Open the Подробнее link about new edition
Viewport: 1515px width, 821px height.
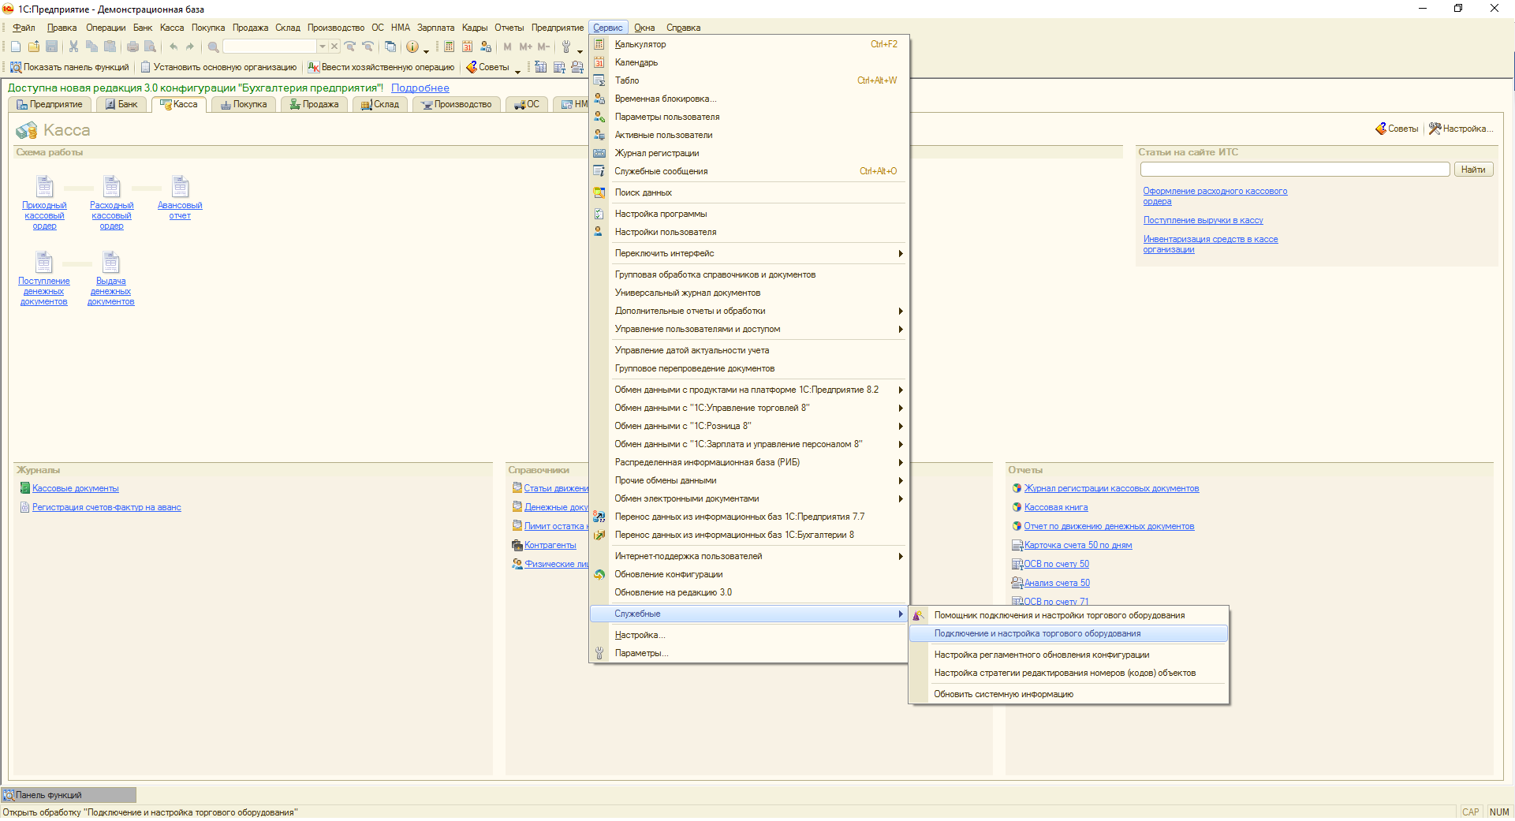click(420, 88)
